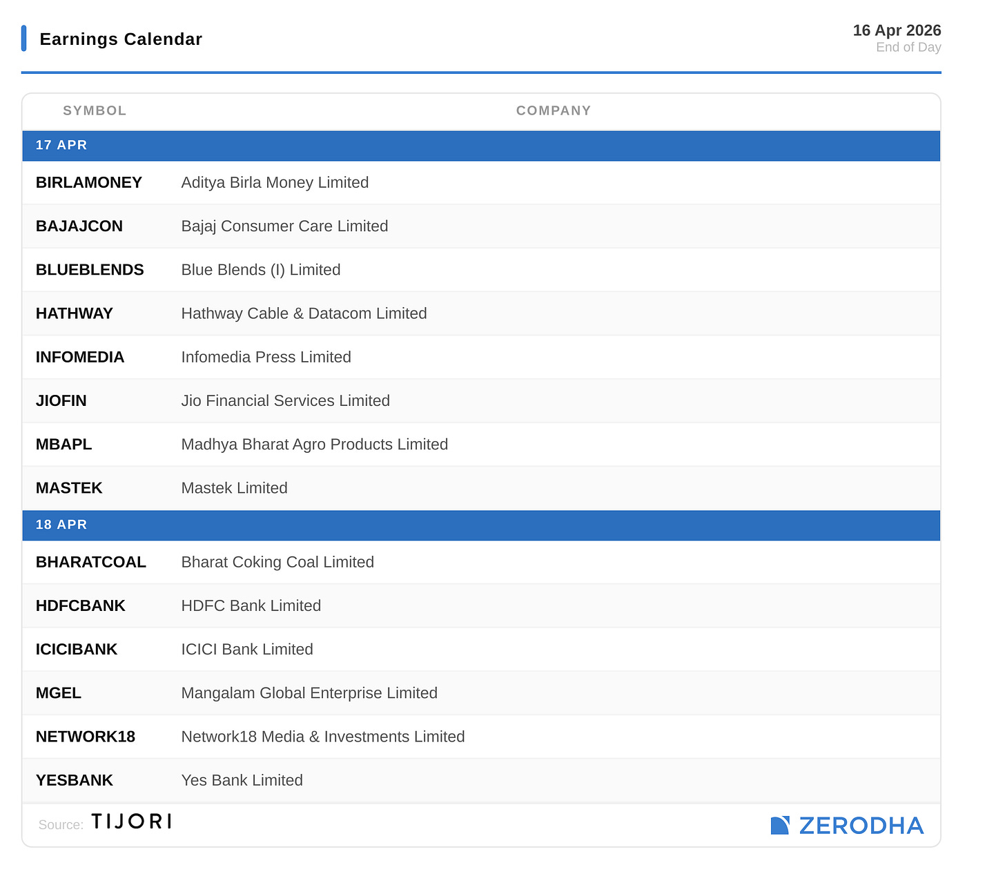This screenshot has height=874, width=1005.
Task: Click Hathway Cable & Datacom Limited
Action: tap(304, 313)
